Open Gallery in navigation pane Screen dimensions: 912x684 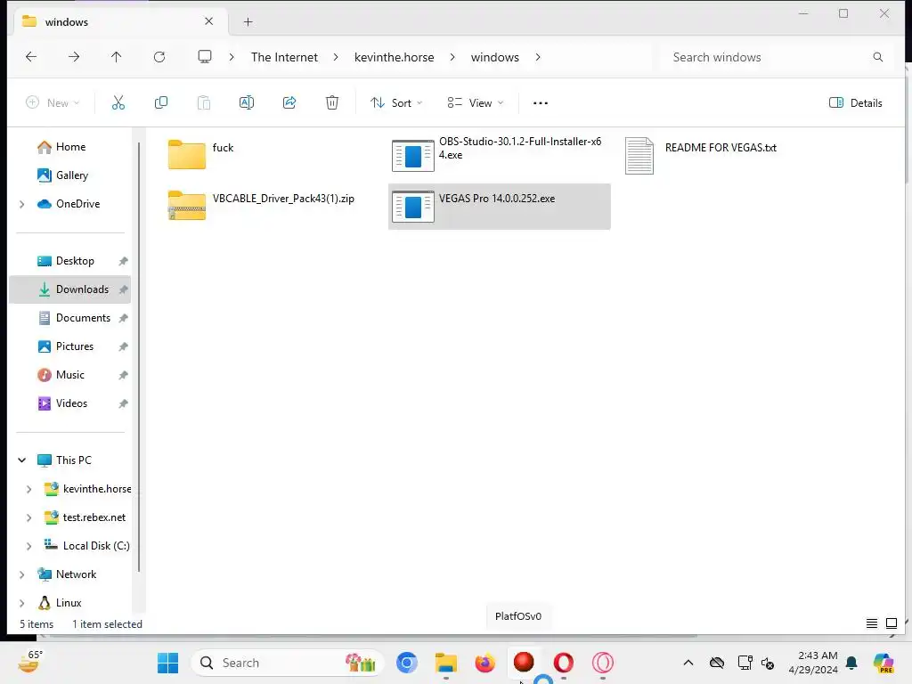(69, 175)
